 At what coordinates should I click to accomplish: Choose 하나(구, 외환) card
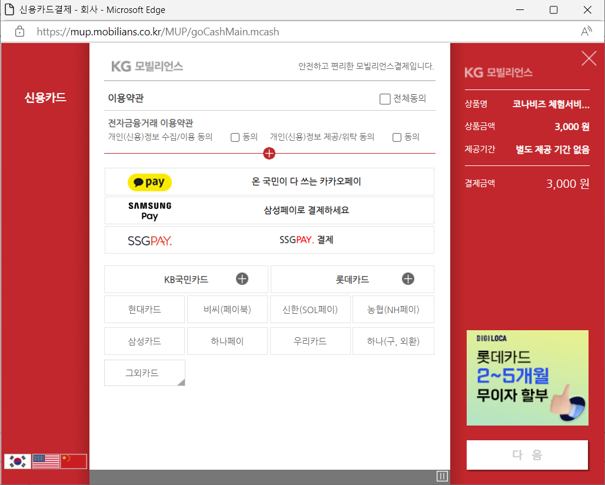point(393,341)
